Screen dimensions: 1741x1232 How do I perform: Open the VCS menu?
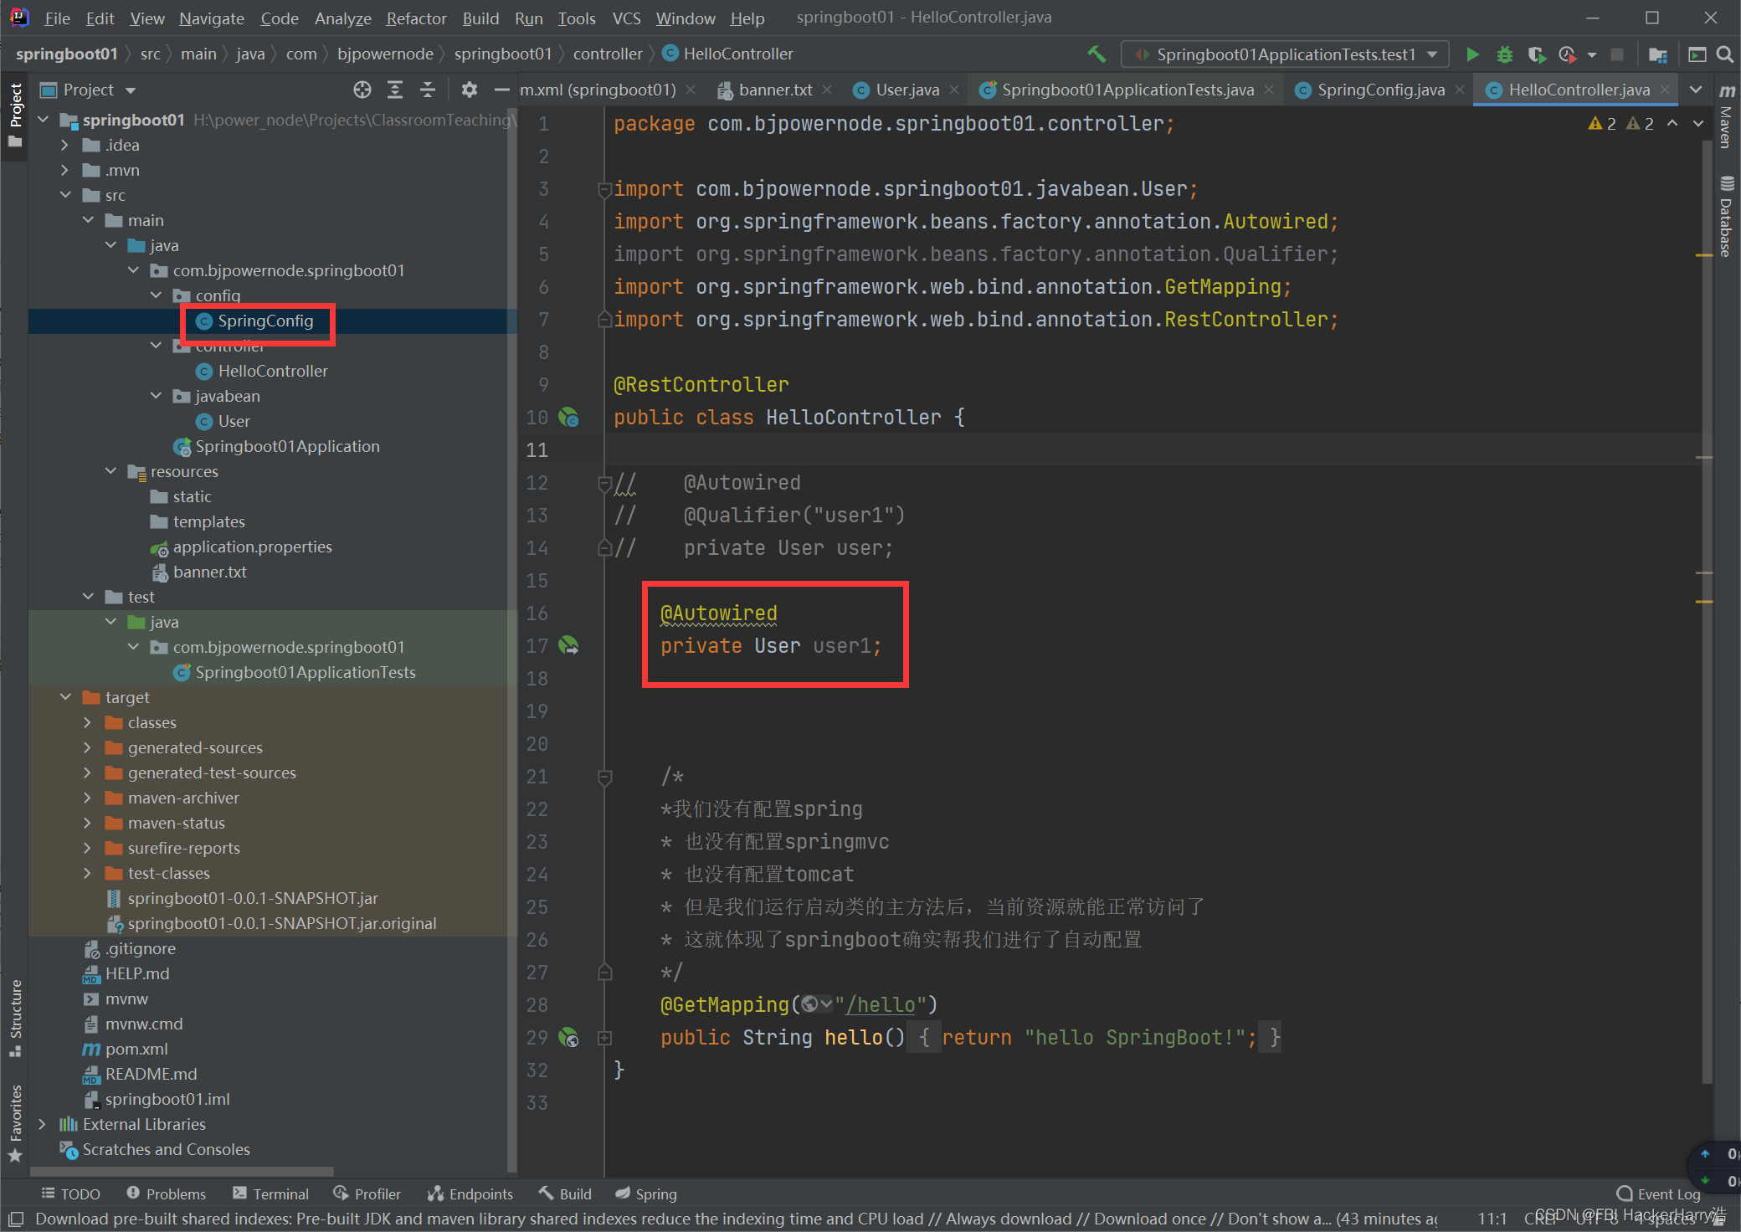tap(626, 18)
